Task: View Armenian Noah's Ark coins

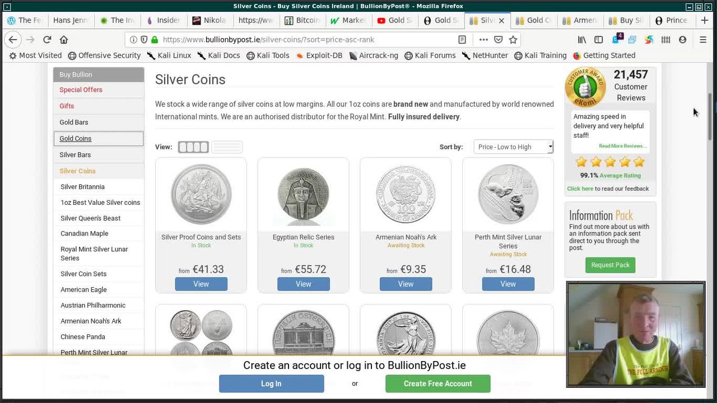Action: pyautogui.click(x=406, y=284)
